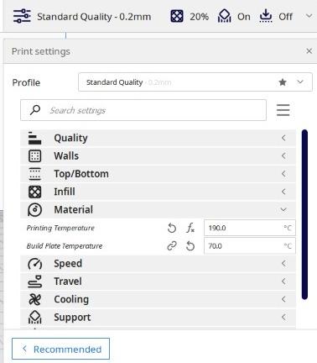Expand the Quality settings category

[x=158, y=138]
